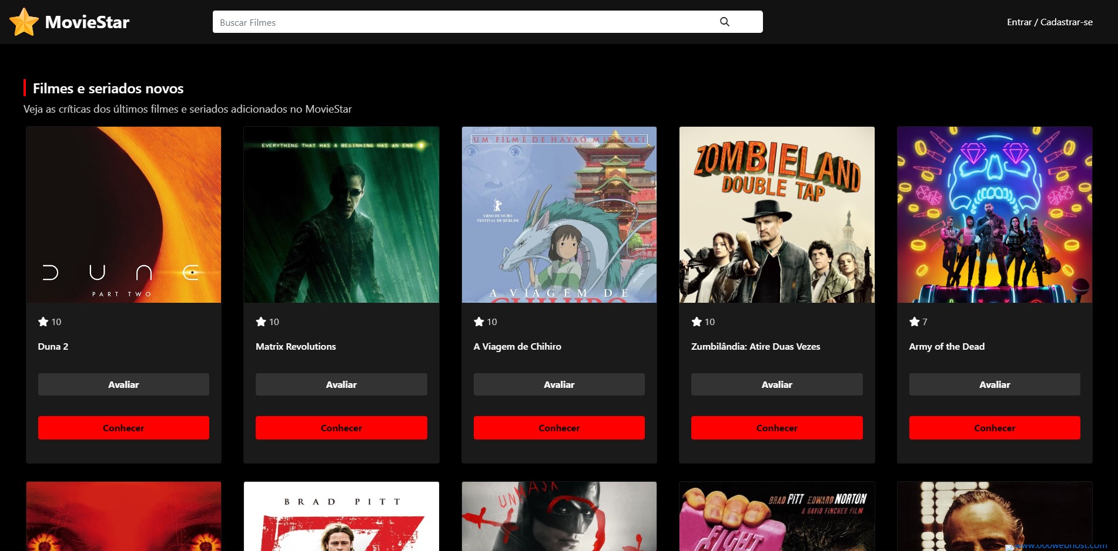
Task: Click the 7 rating value on Army of the Dead
Action: pyautogui.click(x=925, y=322)
